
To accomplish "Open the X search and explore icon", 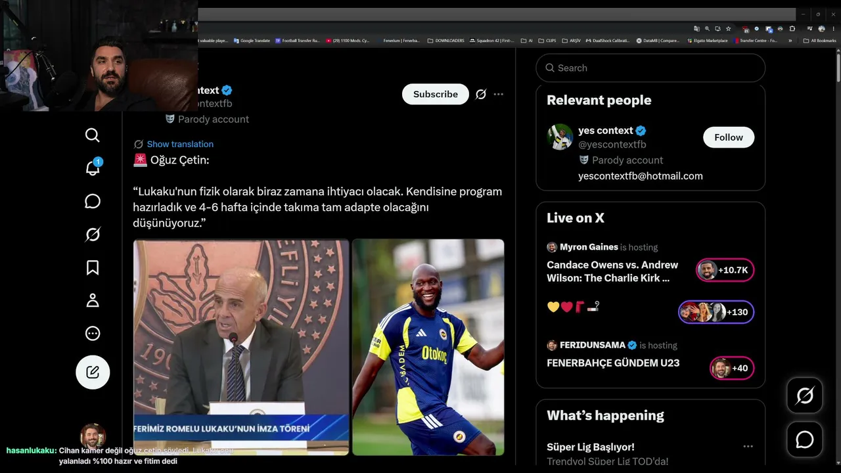I will tap(93, 135).
